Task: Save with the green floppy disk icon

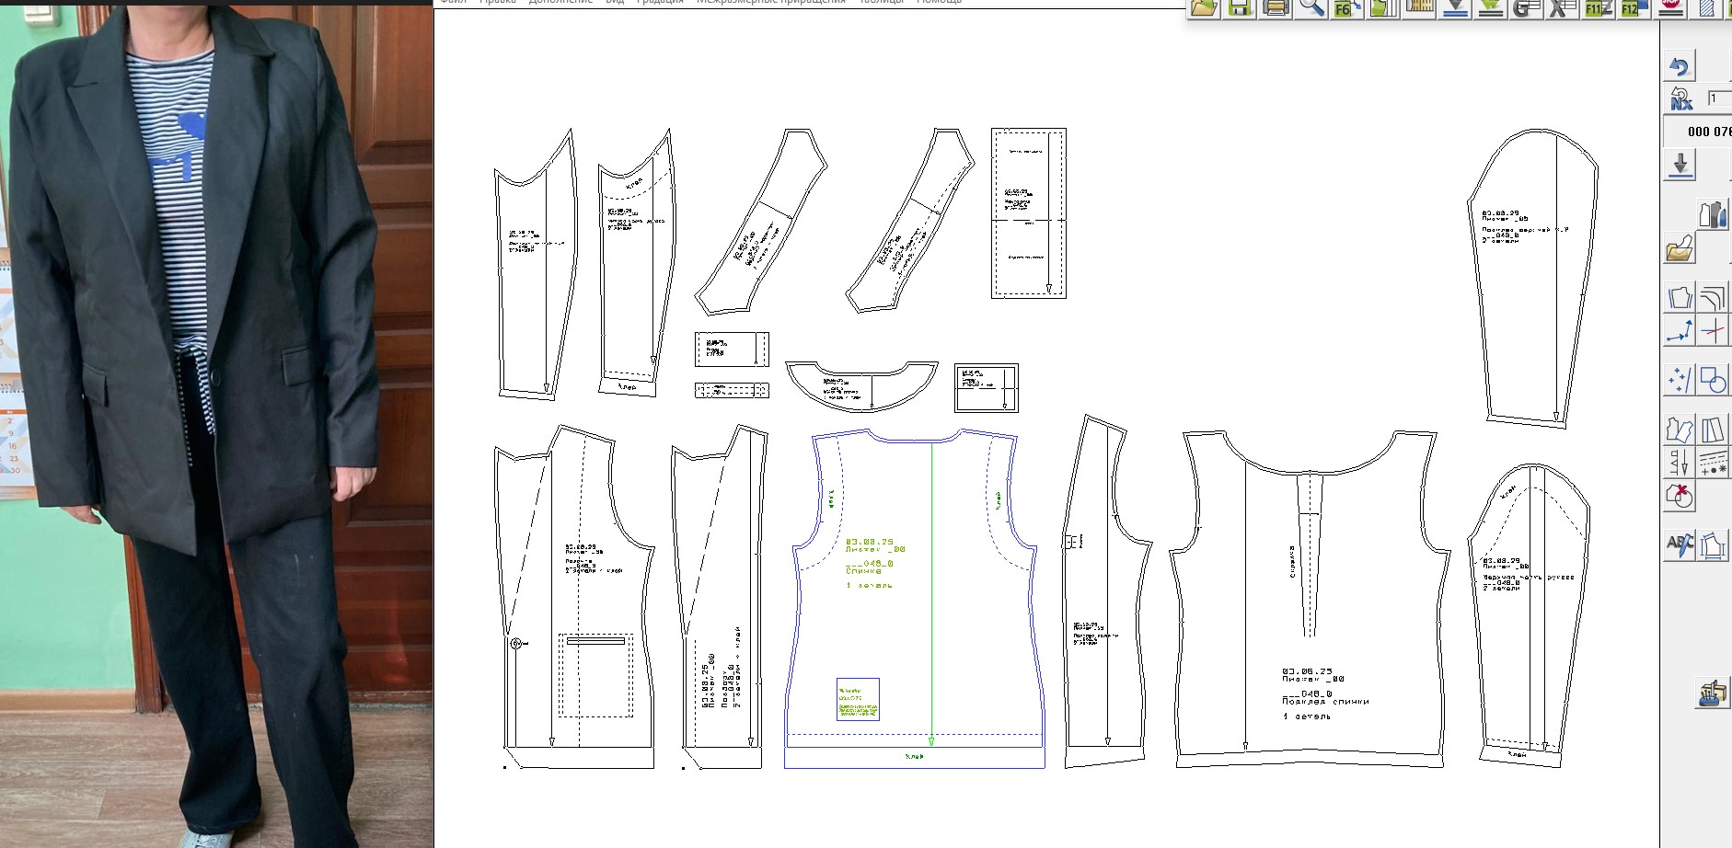Action: click(1240, 8)
